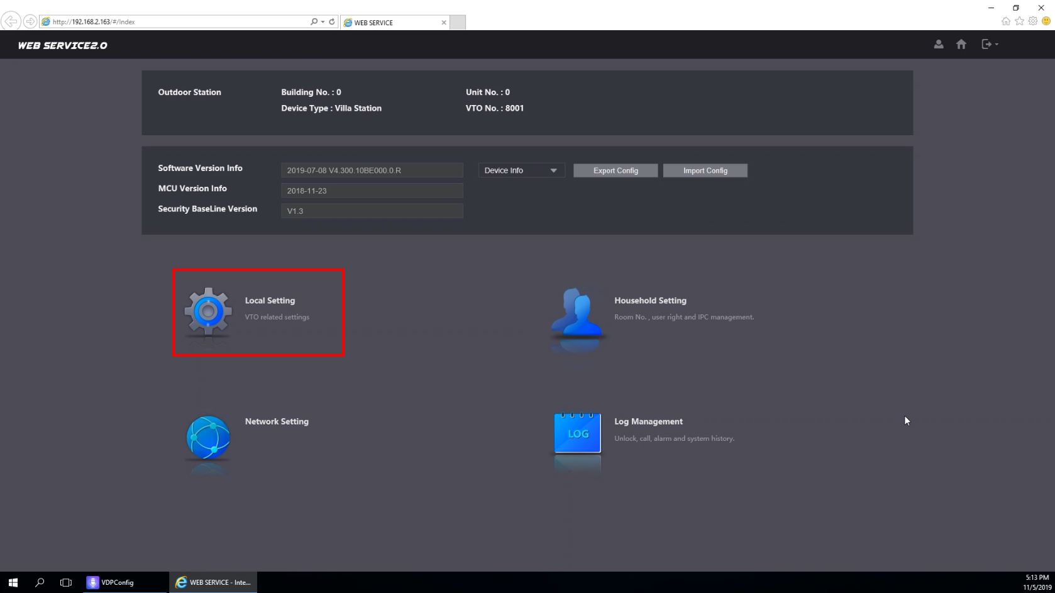1055x593 pixels.
Task: Click browser refresh icon in address bar
Action: tap(332, 21)
